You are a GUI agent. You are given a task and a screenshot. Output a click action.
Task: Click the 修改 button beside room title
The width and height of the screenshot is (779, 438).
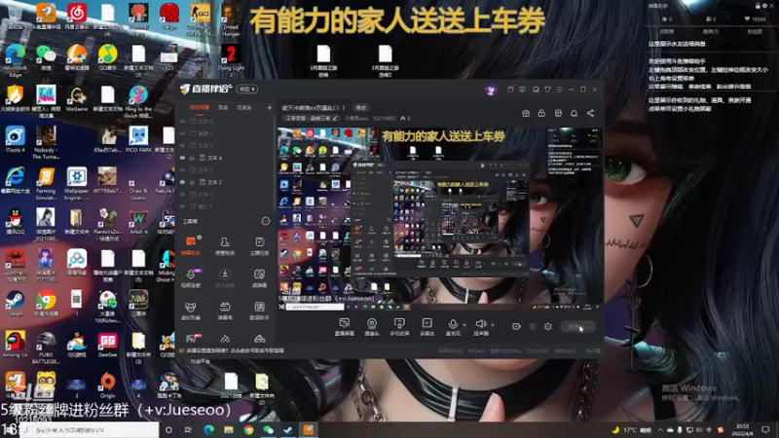point(361,108)
